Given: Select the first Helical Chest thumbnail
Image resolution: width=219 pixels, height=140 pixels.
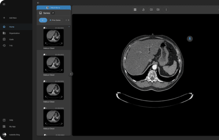Looking at the screenshot, I should pos(53,38).
